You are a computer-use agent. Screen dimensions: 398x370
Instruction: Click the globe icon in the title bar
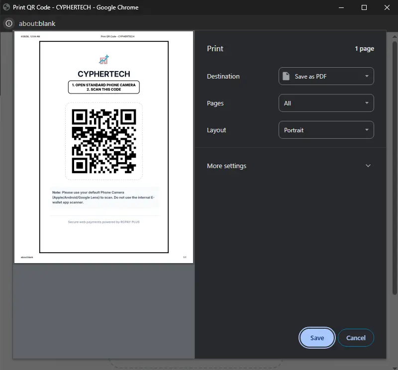coord(6,7)
